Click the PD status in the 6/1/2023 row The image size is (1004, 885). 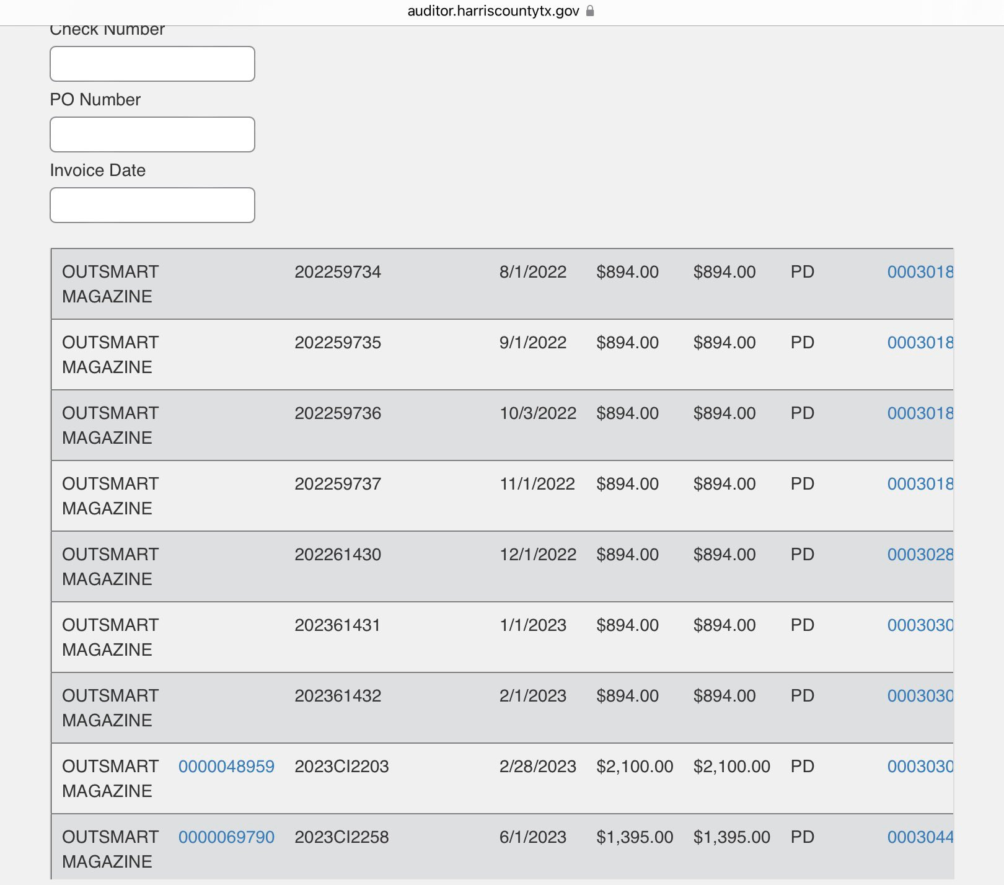(x=803, y=837)
